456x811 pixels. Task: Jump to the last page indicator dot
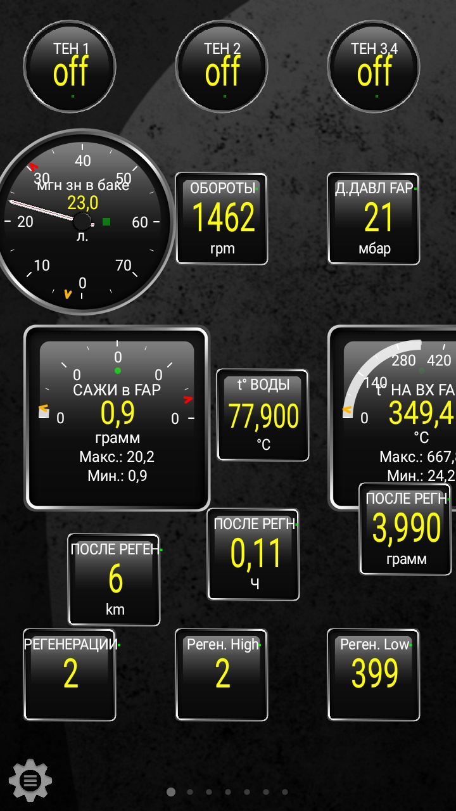(285, 792)
